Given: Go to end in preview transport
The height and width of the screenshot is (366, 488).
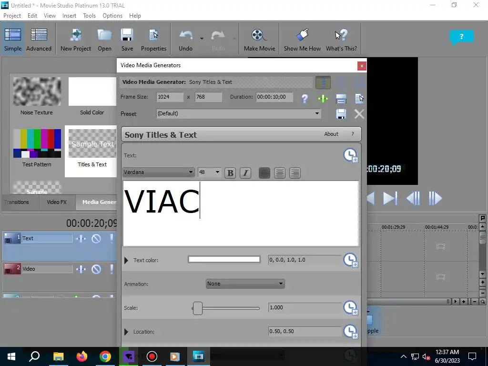Looking at the screenshot, I should [x=390, y=199].
